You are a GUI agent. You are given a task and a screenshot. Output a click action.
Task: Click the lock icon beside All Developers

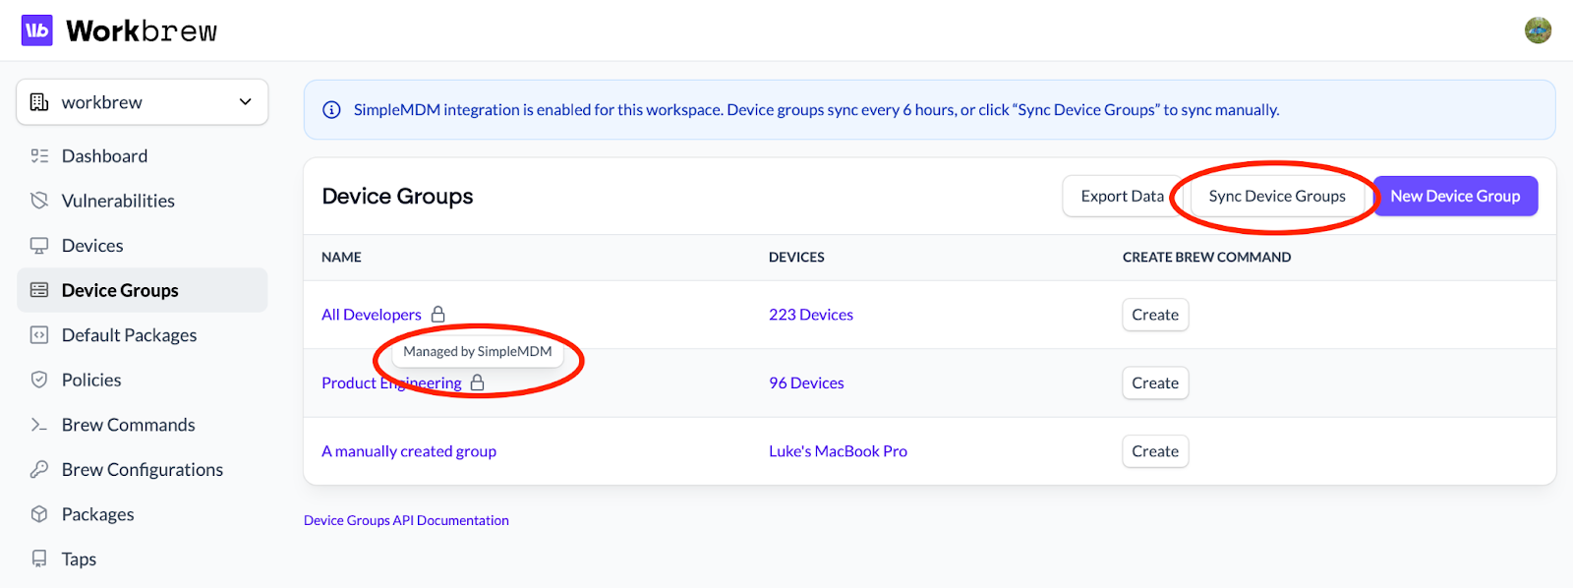click(438, 315)
